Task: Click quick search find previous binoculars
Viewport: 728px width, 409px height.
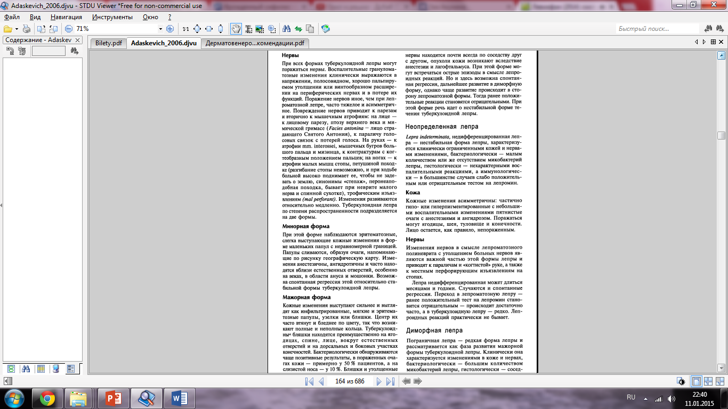Action: pos(708,29)
